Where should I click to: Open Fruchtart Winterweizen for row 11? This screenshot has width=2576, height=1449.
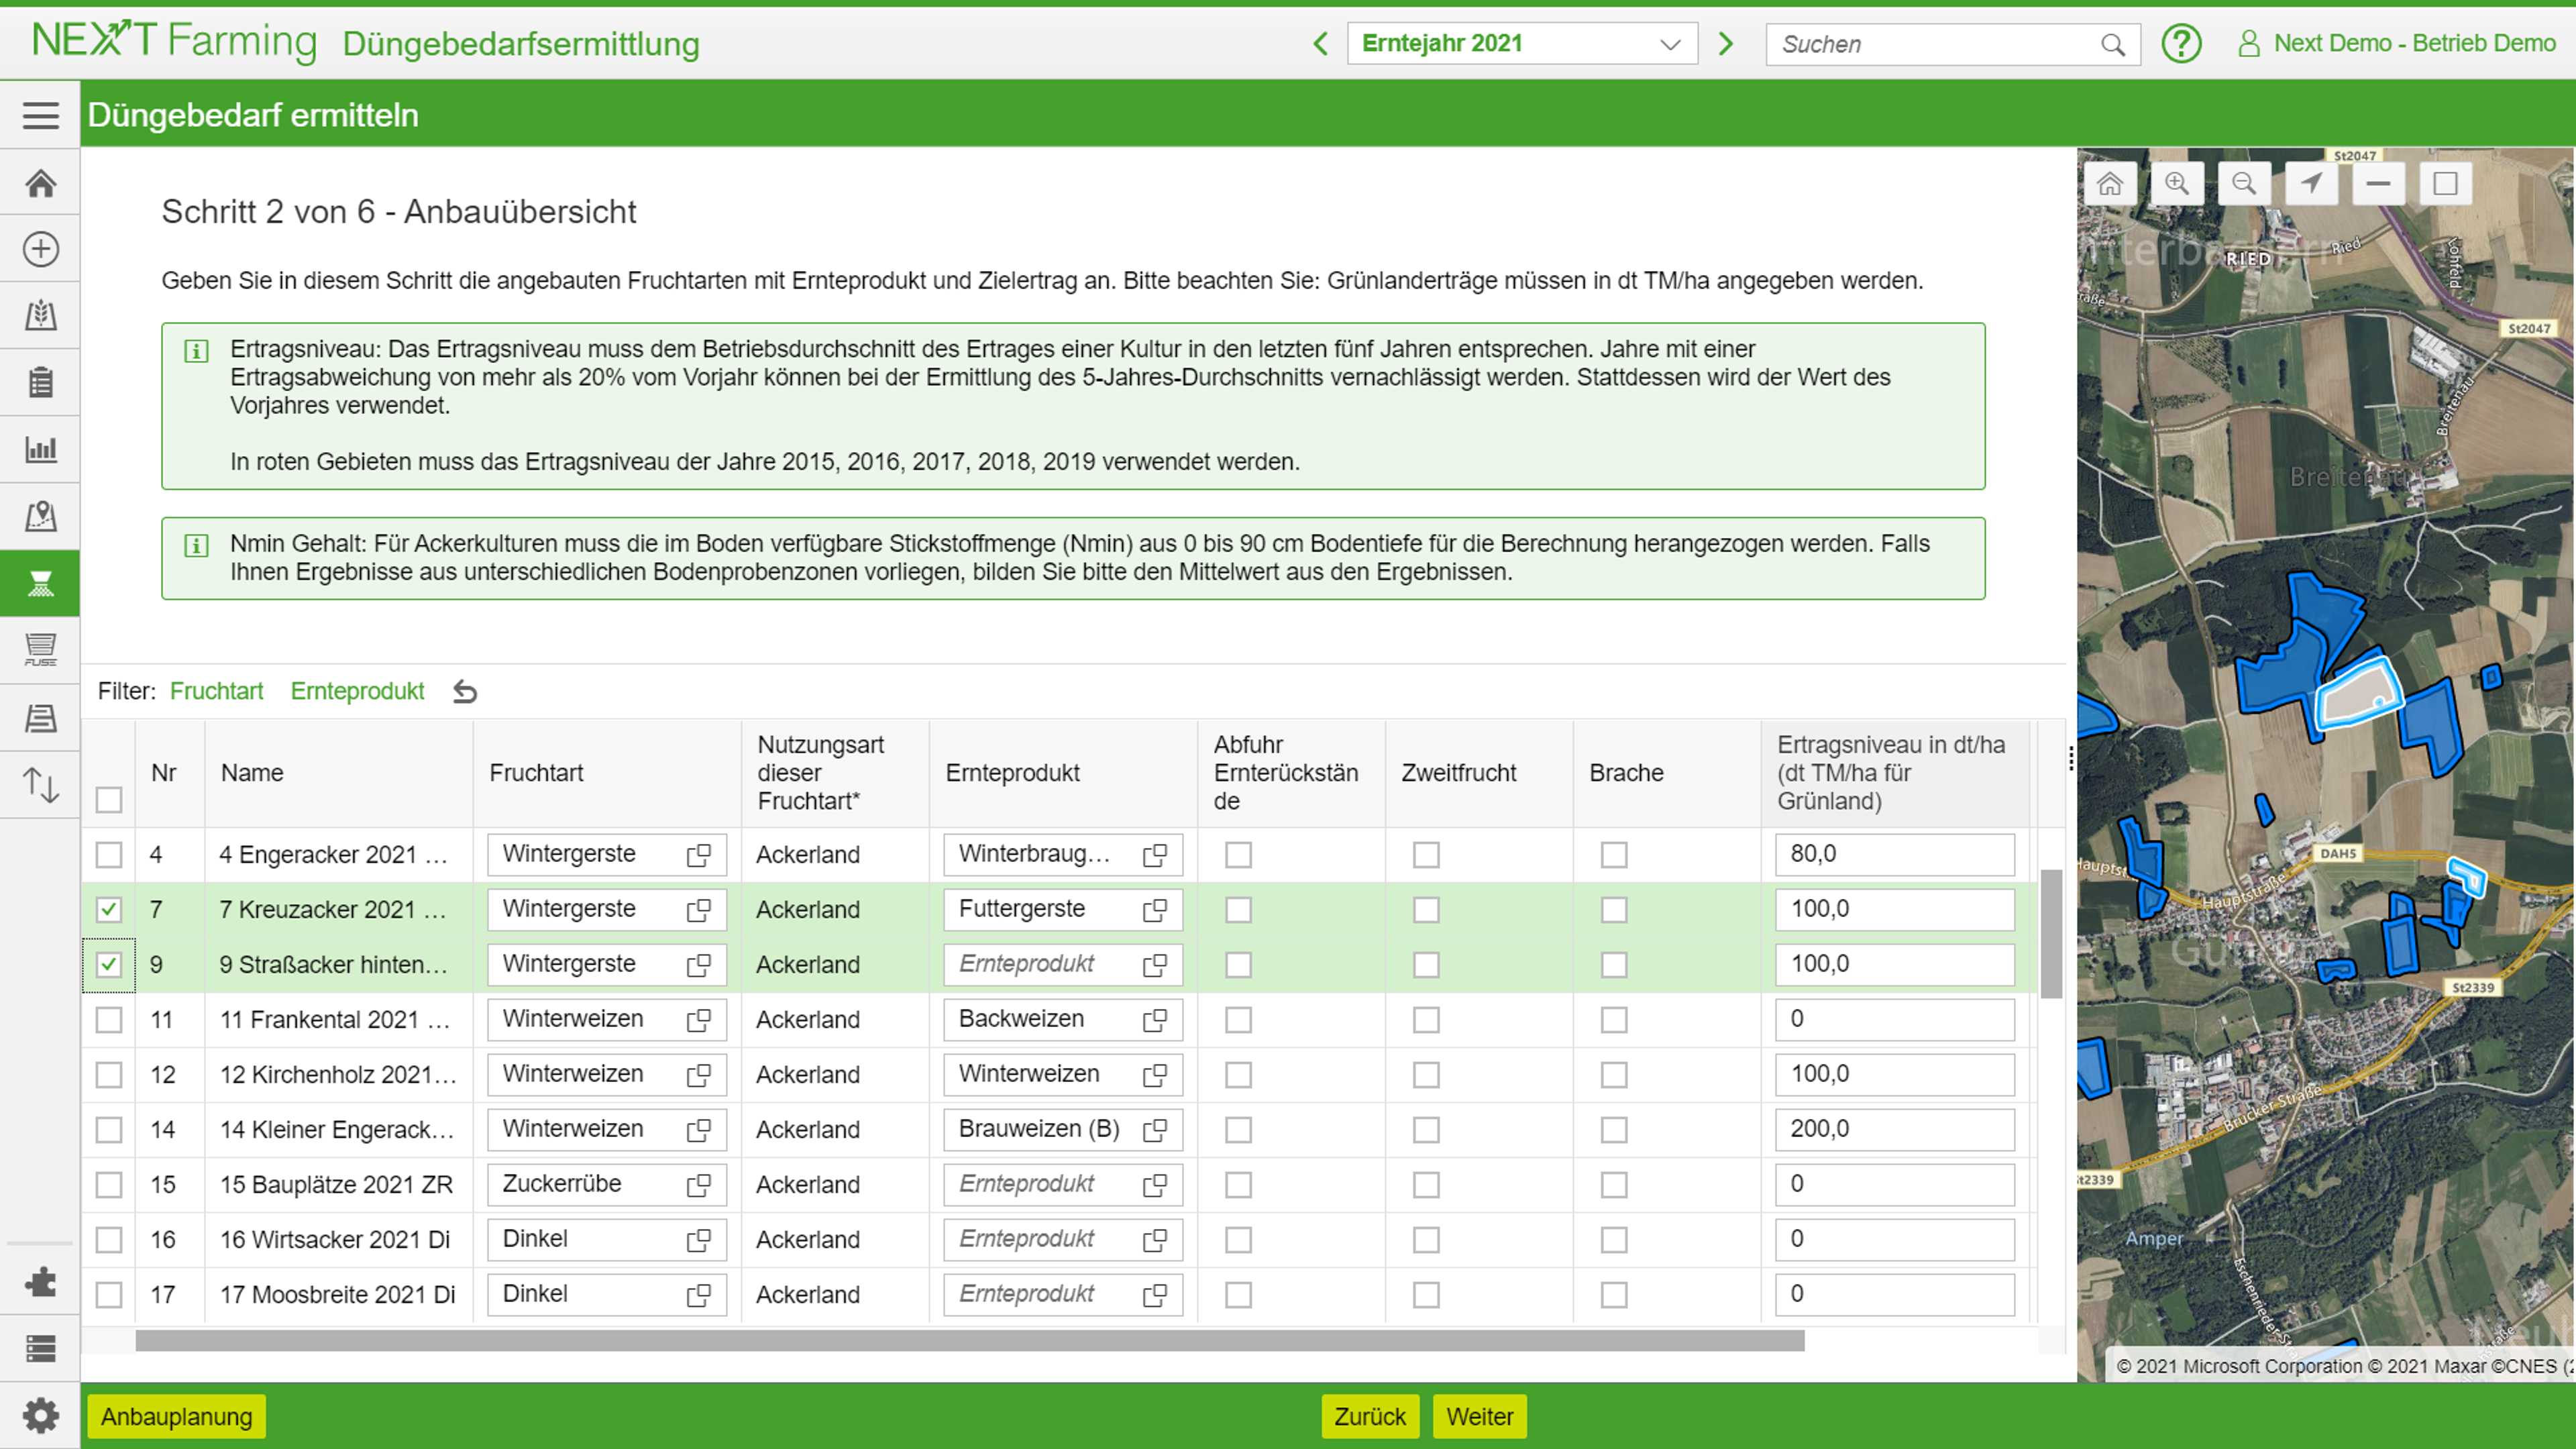(x=606, y=1020)
